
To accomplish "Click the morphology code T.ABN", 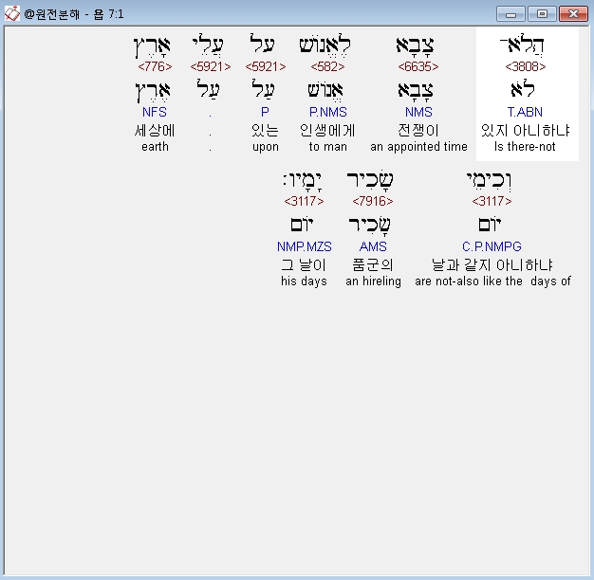I will tap(525, 112).
